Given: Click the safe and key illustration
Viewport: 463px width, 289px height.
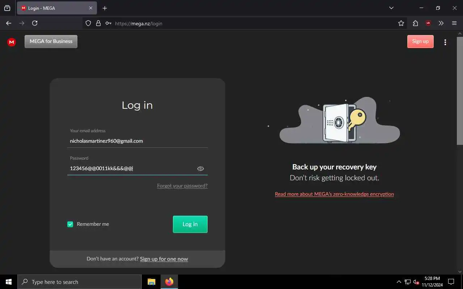Looking at the screenshot, I should (x=340, y=120).
